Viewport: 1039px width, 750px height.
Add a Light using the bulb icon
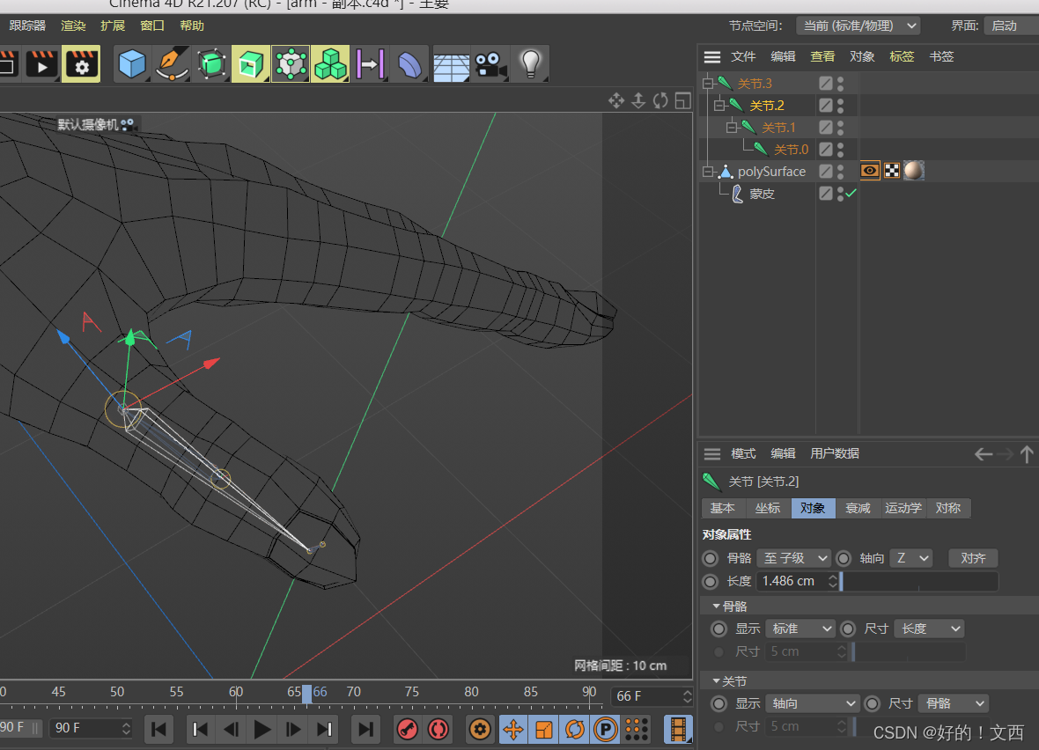click(529, 64)
